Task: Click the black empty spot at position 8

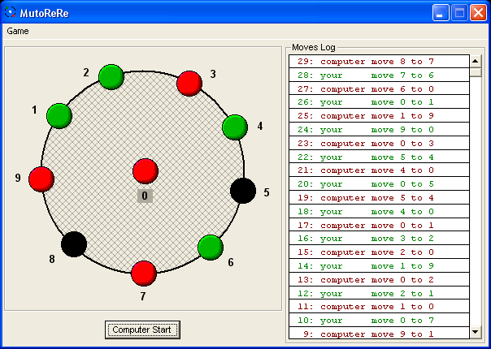Action: pyautogui.click(x=74, y=243)
